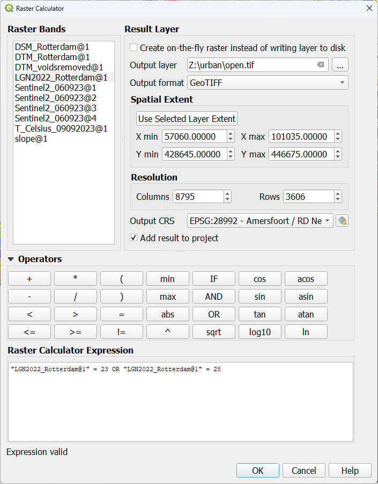Collapse the Operators section
This screenshot has height=484, width=378.
tap(11, 259)
